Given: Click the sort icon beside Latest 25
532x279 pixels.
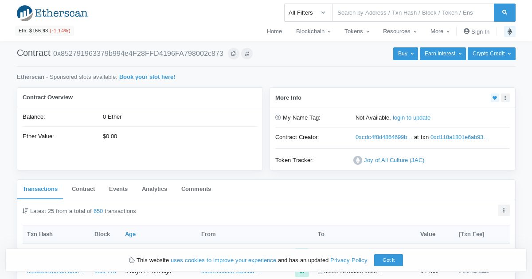Looking at the screenshot, I should coord(25,211).
